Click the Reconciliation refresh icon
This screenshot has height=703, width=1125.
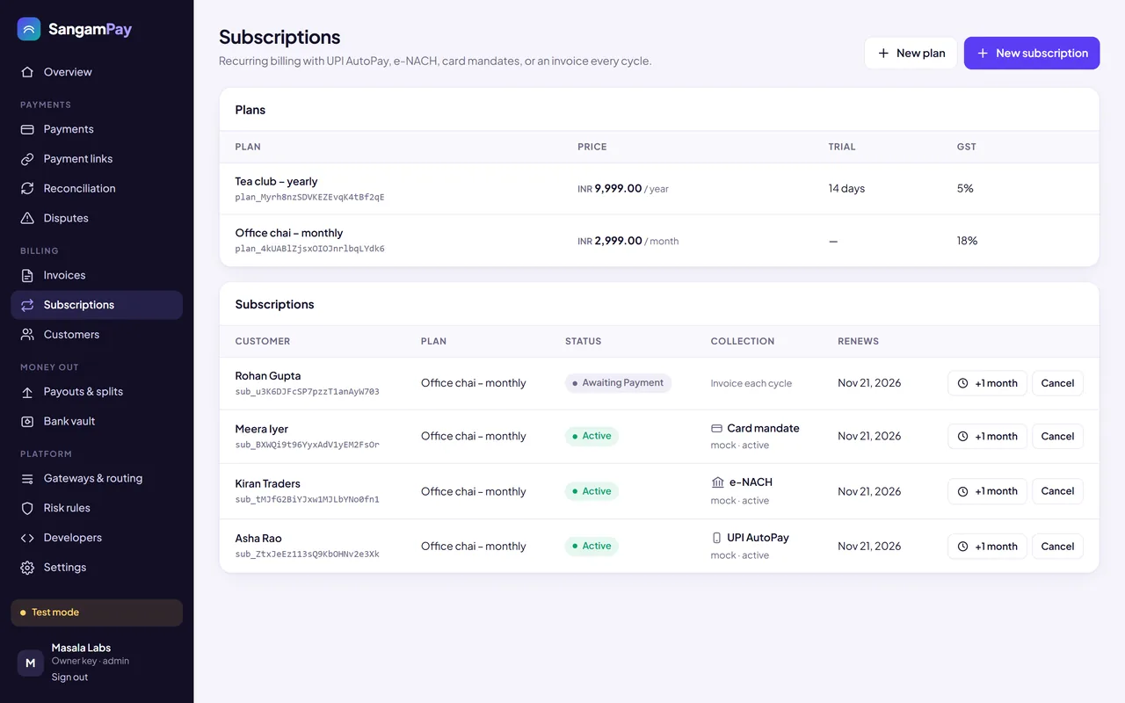point(27,188)
